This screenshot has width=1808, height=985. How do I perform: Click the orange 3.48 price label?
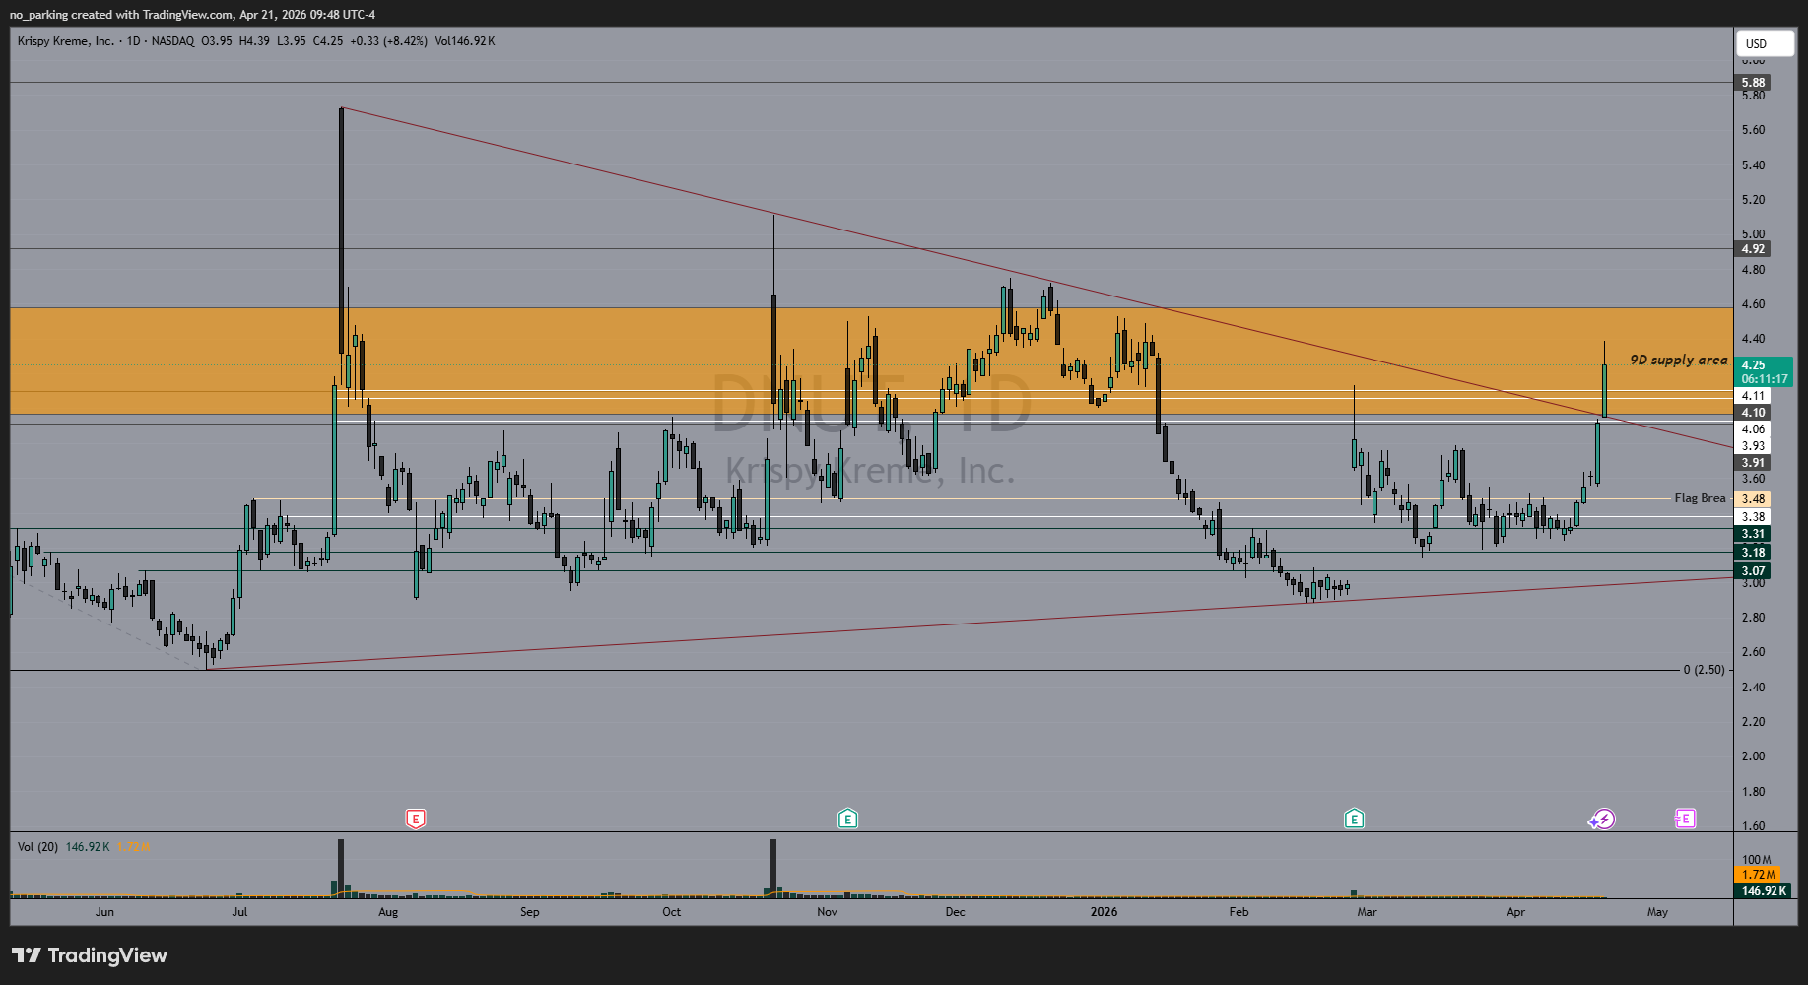pyautogui.click(x=1754, y=499)
